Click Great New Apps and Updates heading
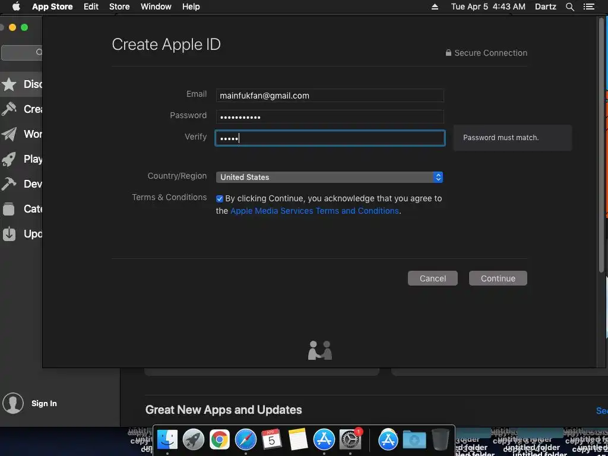This screenshot has height=456, width=608. 223,410
